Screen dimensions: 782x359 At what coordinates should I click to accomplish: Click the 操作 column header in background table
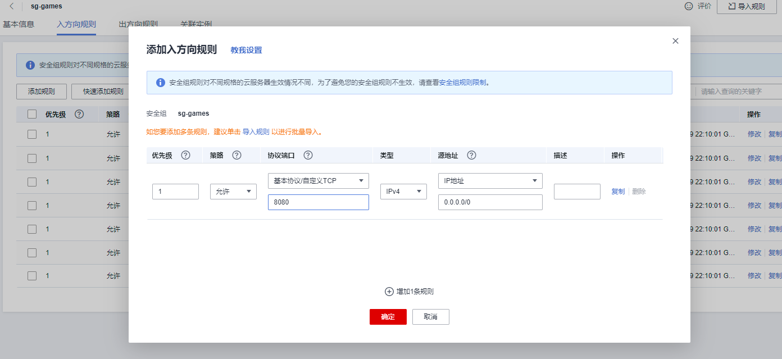tap(754, 114)
